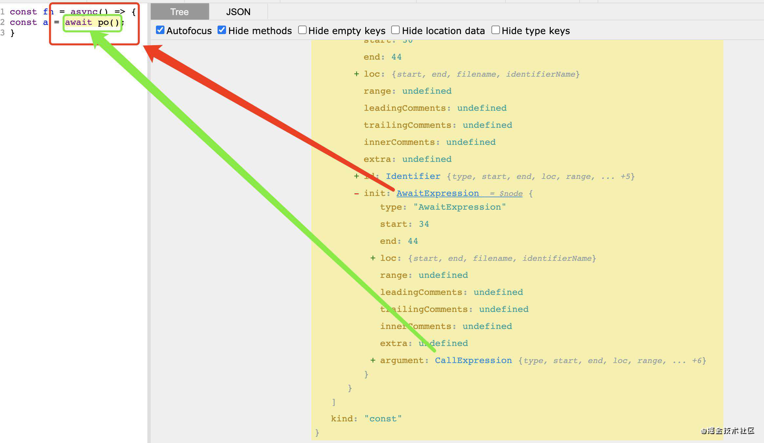Expand the argument CallExpression node

[373, 360]
